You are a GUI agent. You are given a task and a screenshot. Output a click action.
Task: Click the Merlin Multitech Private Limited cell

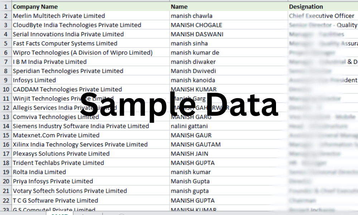pyautogui.click(x=91, y=16)
